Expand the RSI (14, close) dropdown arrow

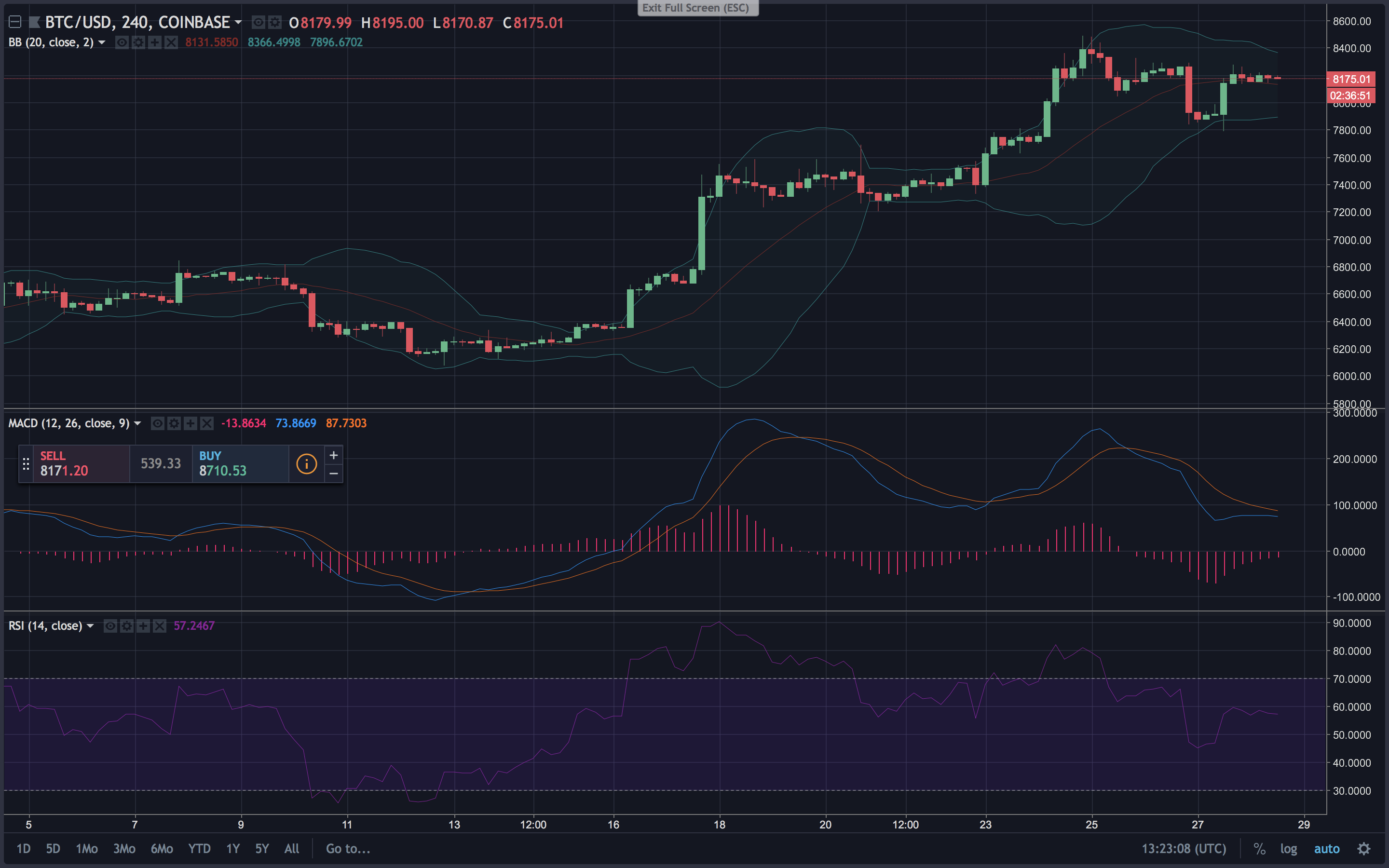90,626
